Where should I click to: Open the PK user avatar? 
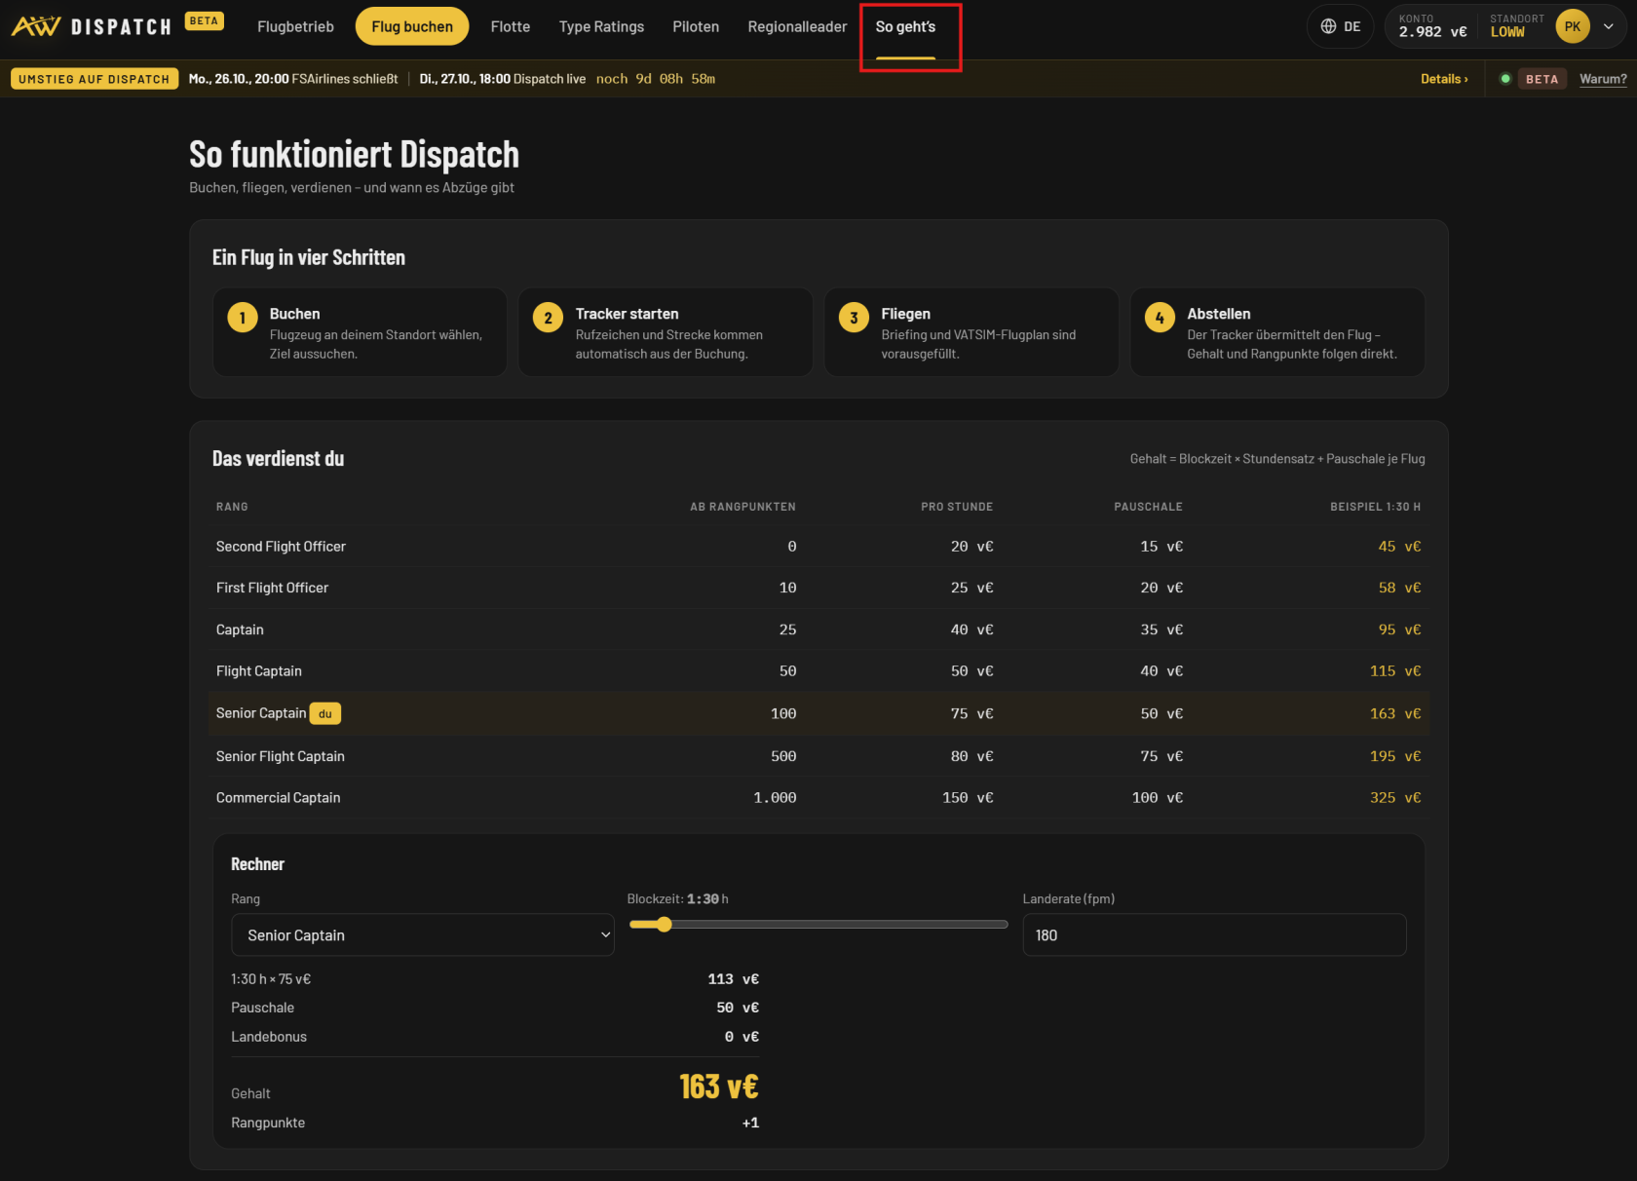pos(1572,26)
